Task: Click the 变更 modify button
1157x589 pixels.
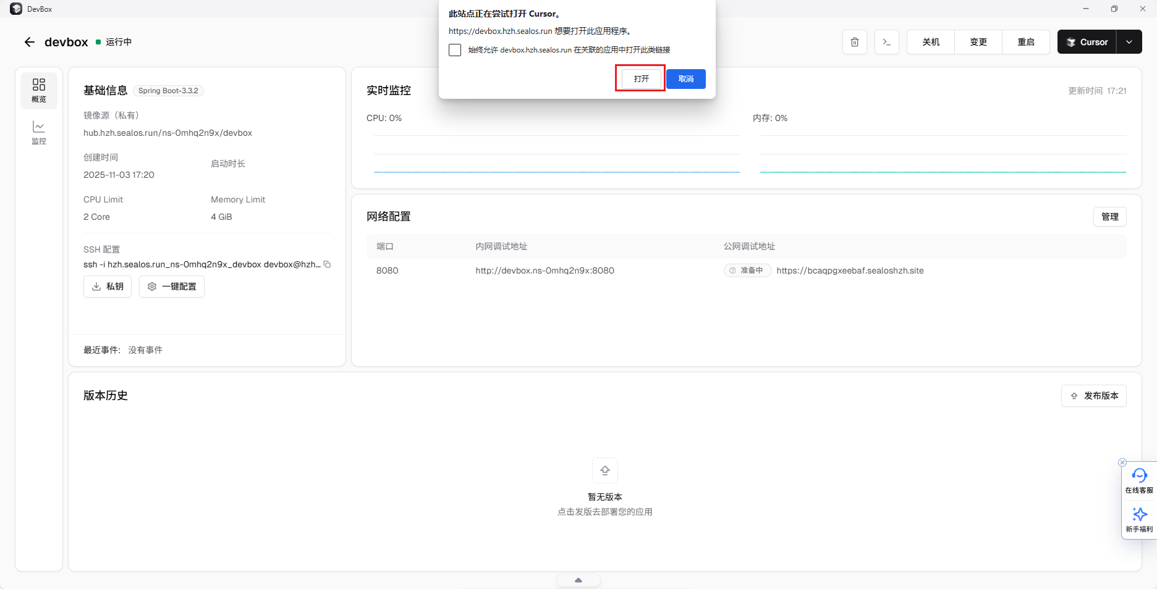Action: coord(978,42)
